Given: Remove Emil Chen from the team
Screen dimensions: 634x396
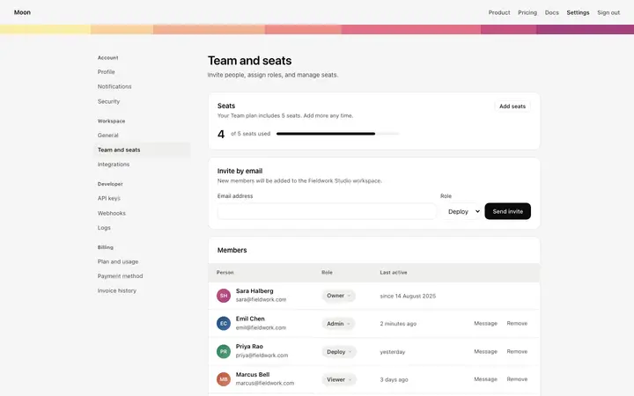Looking at the screenshot, I should 517,324.
